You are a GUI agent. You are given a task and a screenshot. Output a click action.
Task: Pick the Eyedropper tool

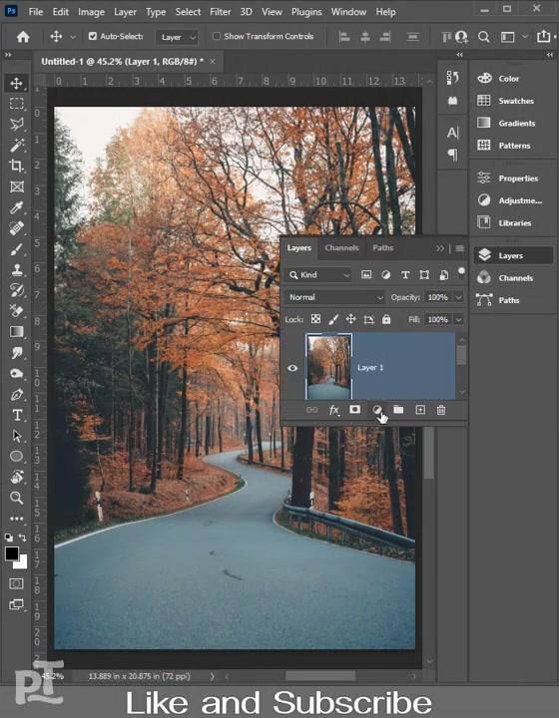pyautogui.click(x=17, y=207)
